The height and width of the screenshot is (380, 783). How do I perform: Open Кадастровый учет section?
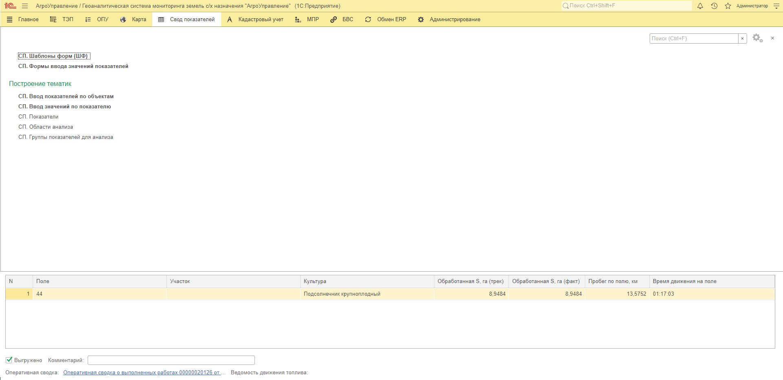tap(261, 20)
